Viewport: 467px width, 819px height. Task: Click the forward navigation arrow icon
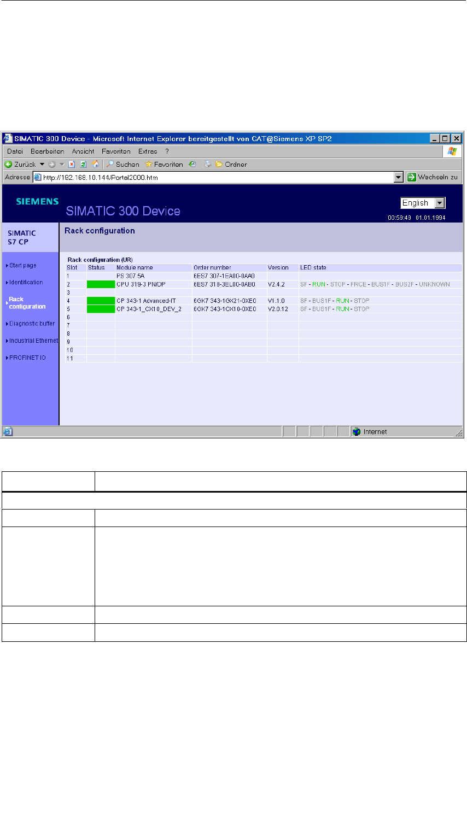coord(52,164)
